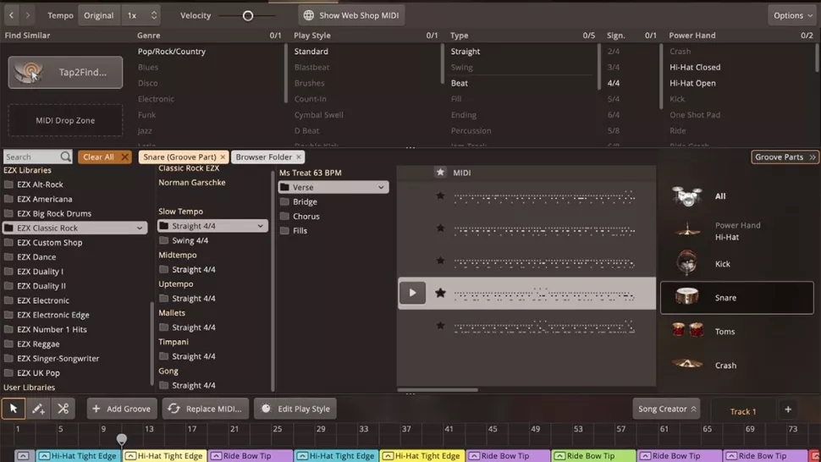Screen dimensions: 821x462
Task: Open the Options dropdown menu
Action: [793, 15]
